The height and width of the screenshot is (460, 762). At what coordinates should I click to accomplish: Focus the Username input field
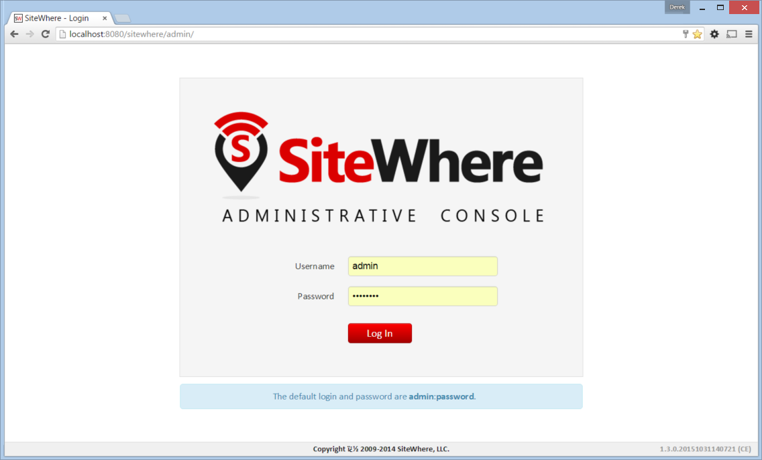(x=423, y=266)
